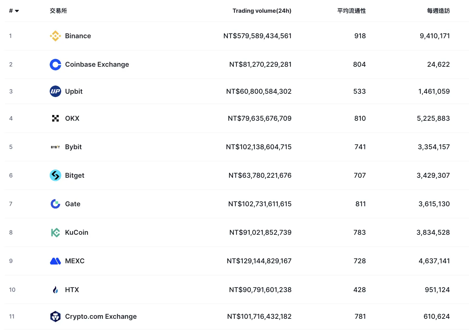This screenshot has width=469, height=330.
Task: Select MEXC trading volume NT$129,144,829,167 cell
Action: 259,261
